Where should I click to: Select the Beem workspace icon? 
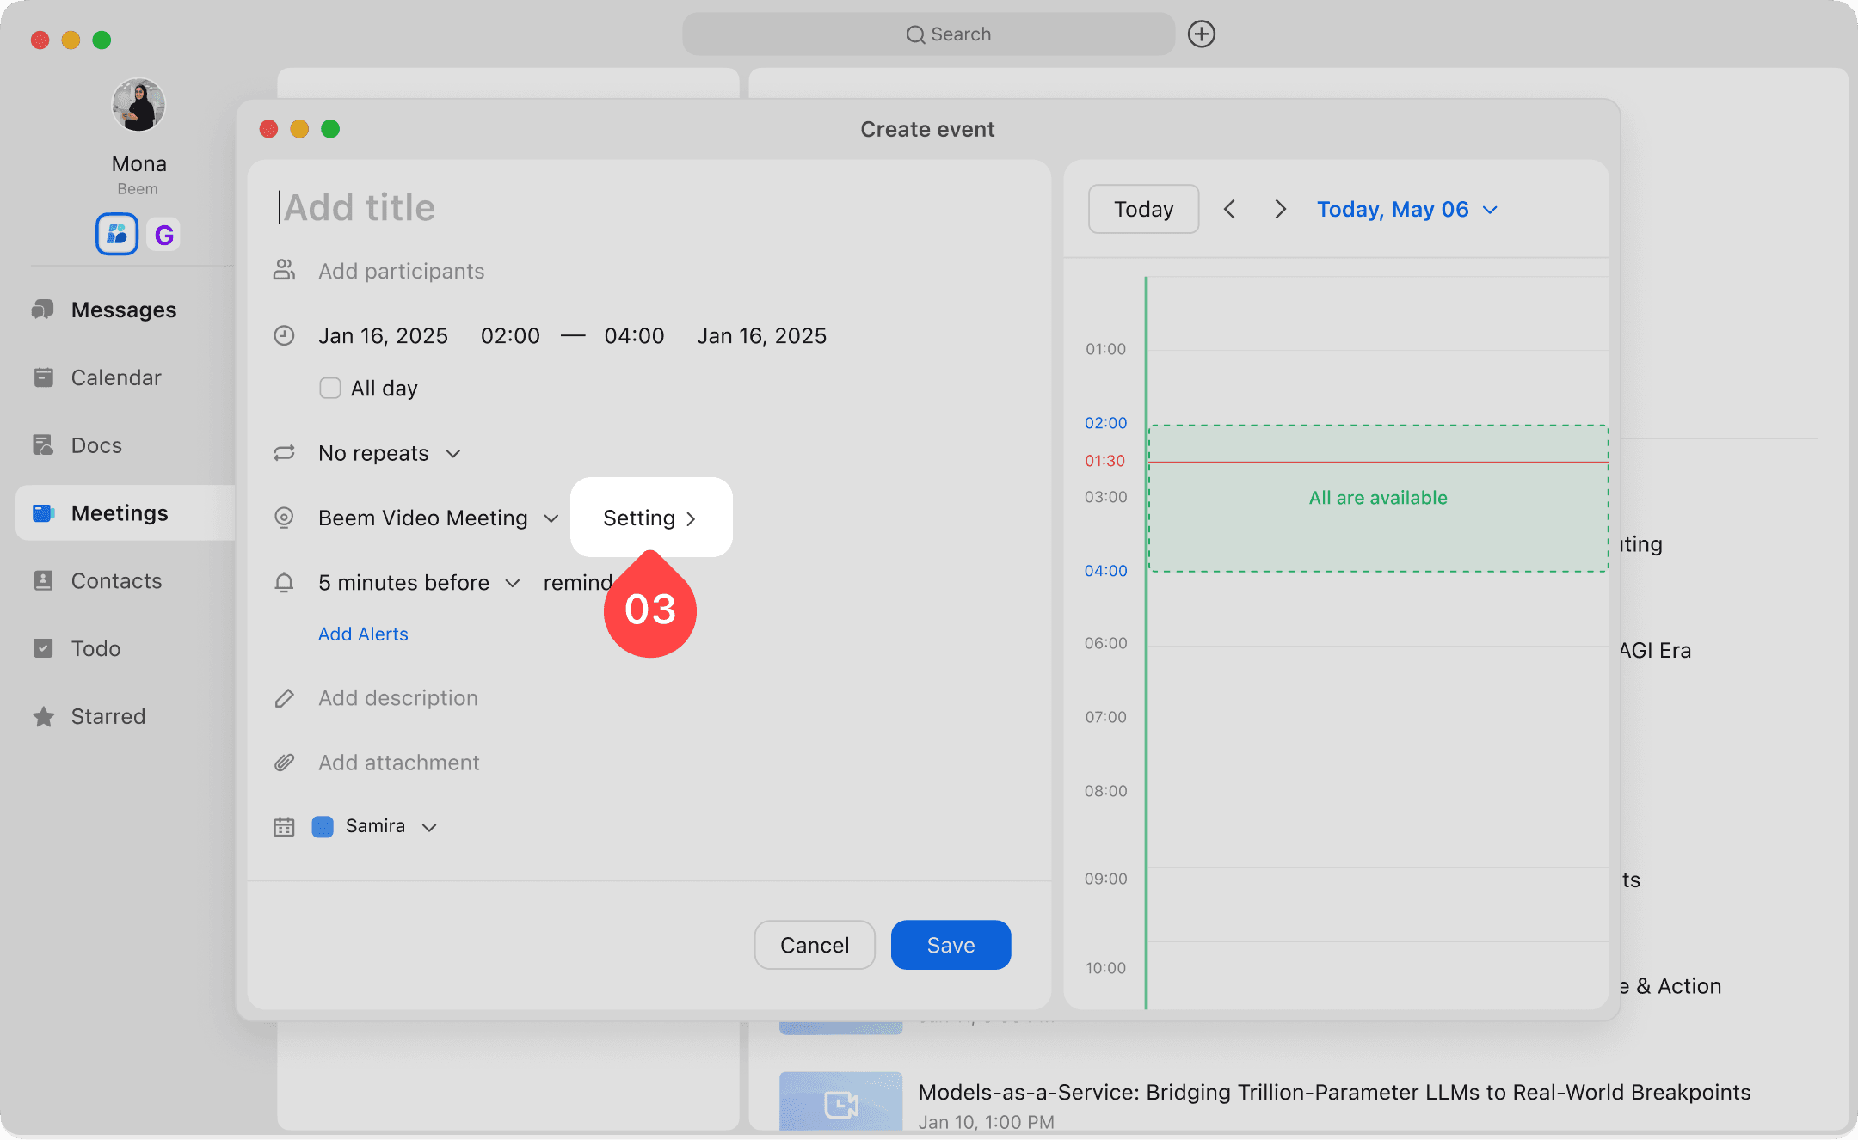click(117, 234)
